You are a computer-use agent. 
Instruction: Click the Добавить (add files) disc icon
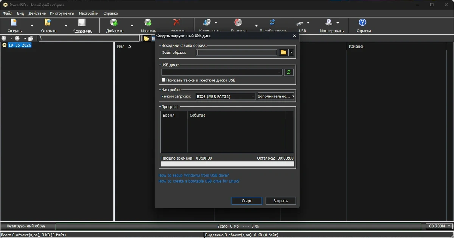[114, 23]
